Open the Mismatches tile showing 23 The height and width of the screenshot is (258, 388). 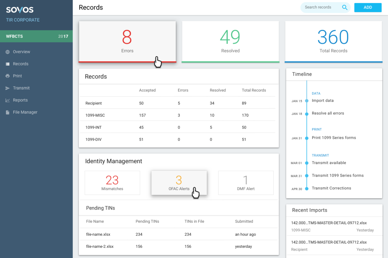tap(112, 183)
